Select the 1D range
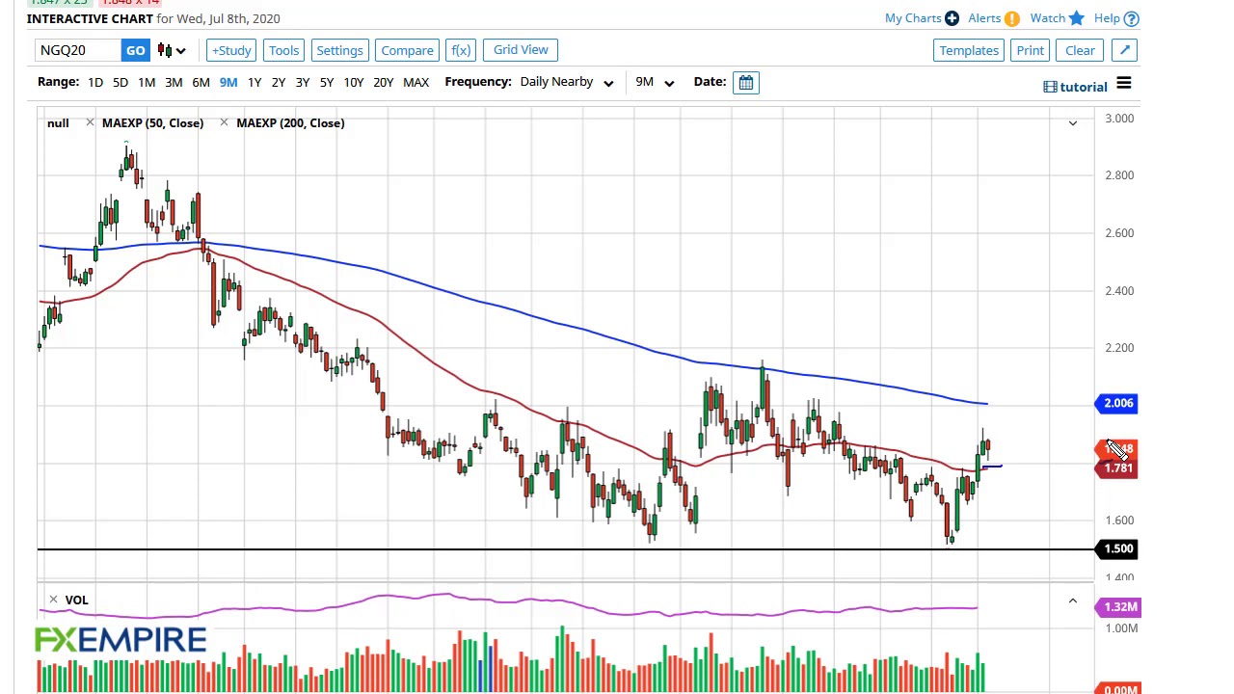Screen dimensions: 1234x694 click(x=95, y=82)
